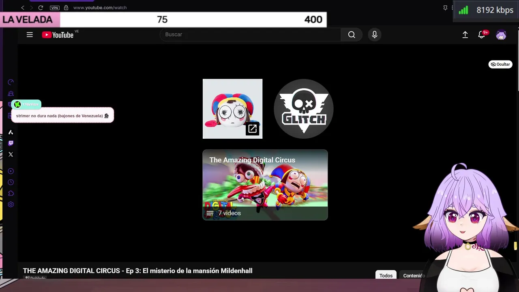
Task: Click the green signal strength bars icon
Action: coord(463,10)
